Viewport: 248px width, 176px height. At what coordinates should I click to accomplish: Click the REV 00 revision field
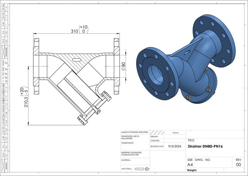[238, 164]
